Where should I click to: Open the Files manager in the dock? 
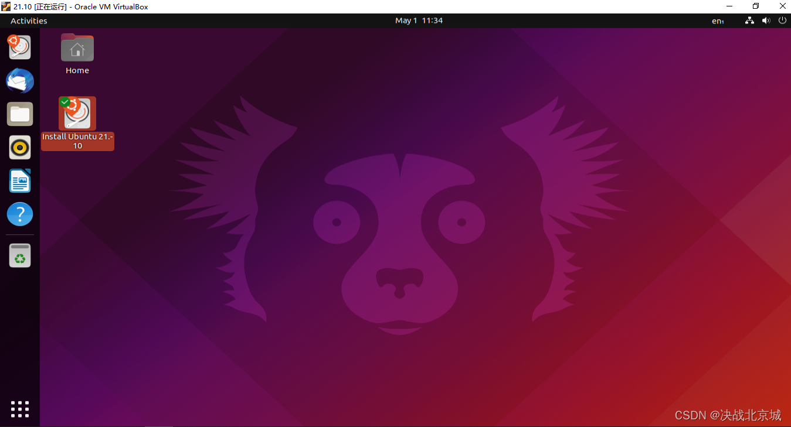click(x=20, y=114)
